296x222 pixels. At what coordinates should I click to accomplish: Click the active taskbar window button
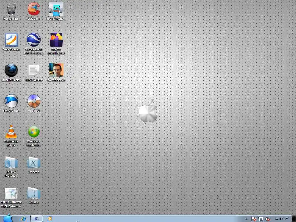pos(37,219)
